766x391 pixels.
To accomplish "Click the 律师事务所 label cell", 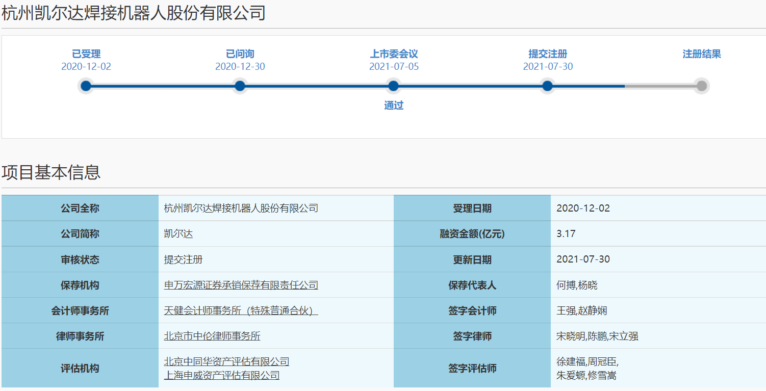I will pyautogui.click(x=80, y=335).
